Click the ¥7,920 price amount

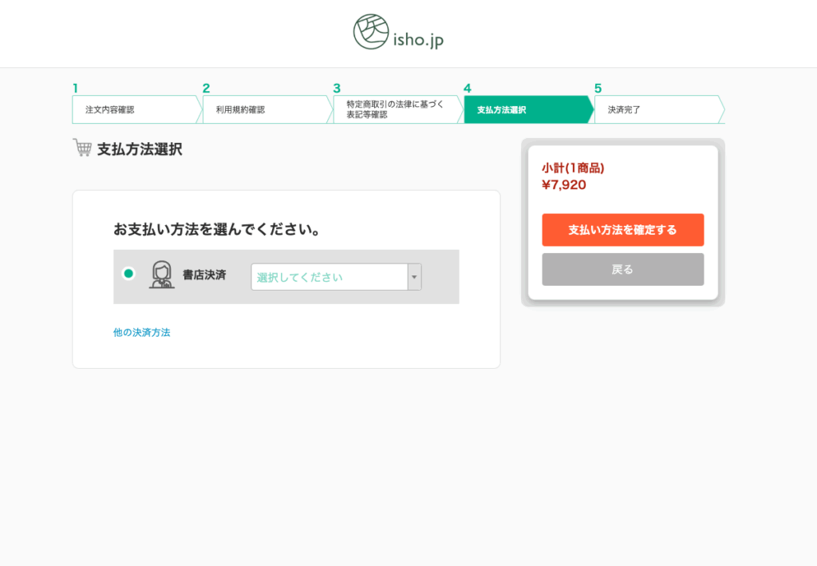(x=564, y=185)
